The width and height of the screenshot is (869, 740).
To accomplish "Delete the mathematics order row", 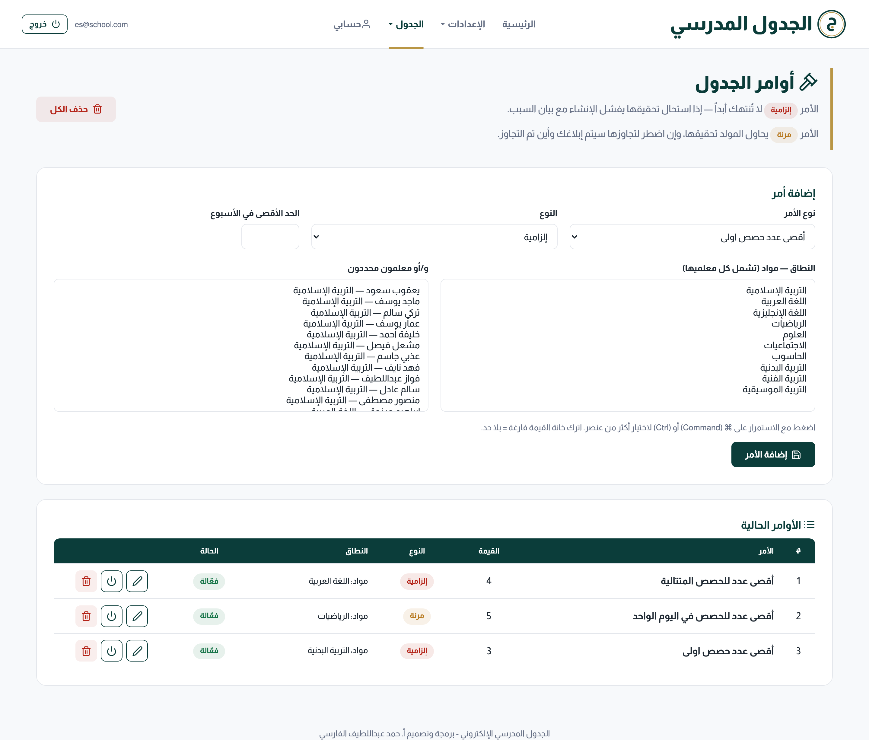I will 86,616.
